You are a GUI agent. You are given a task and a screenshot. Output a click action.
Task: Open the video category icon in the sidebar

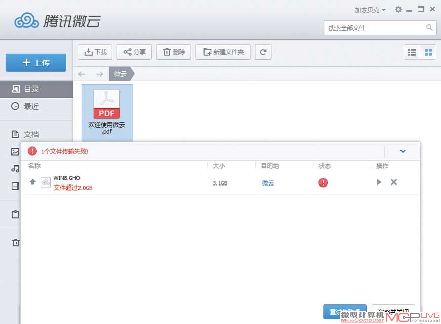tap(15, 186)
